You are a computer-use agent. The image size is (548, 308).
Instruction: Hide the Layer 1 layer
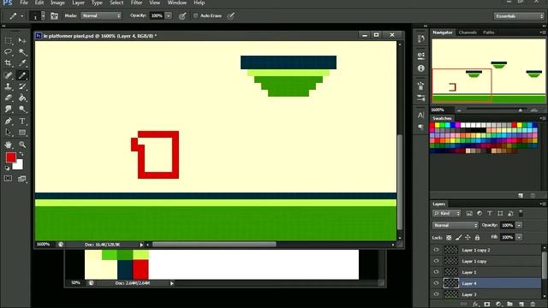point(436,272)
